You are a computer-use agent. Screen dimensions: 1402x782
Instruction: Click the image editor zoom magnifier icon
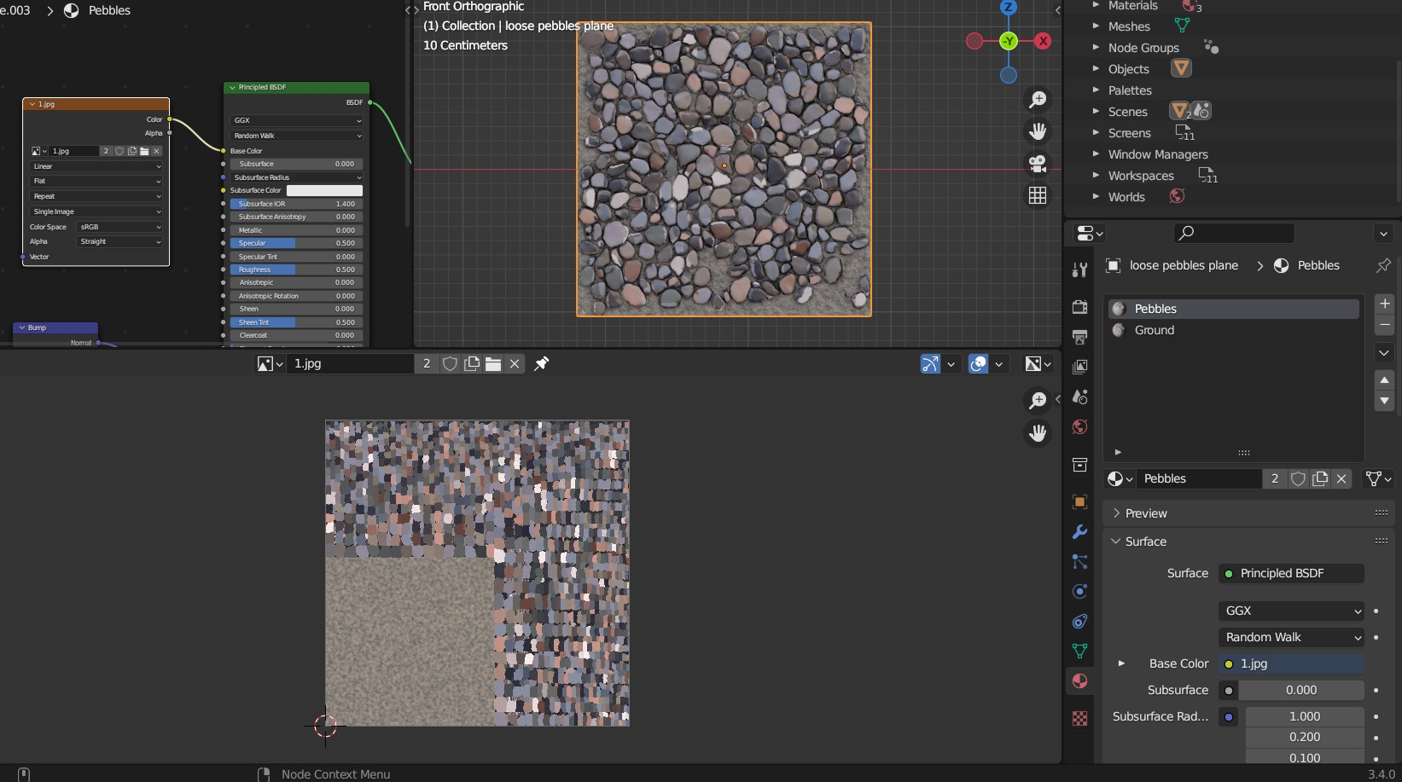point(1038,401)
